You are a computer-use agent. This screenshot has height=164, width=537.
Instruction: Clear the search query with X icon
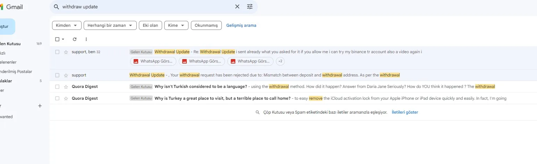(x=237, y=7)
